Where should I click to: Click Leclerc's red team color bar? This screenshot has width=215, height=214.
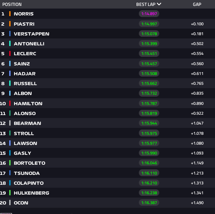10,54
